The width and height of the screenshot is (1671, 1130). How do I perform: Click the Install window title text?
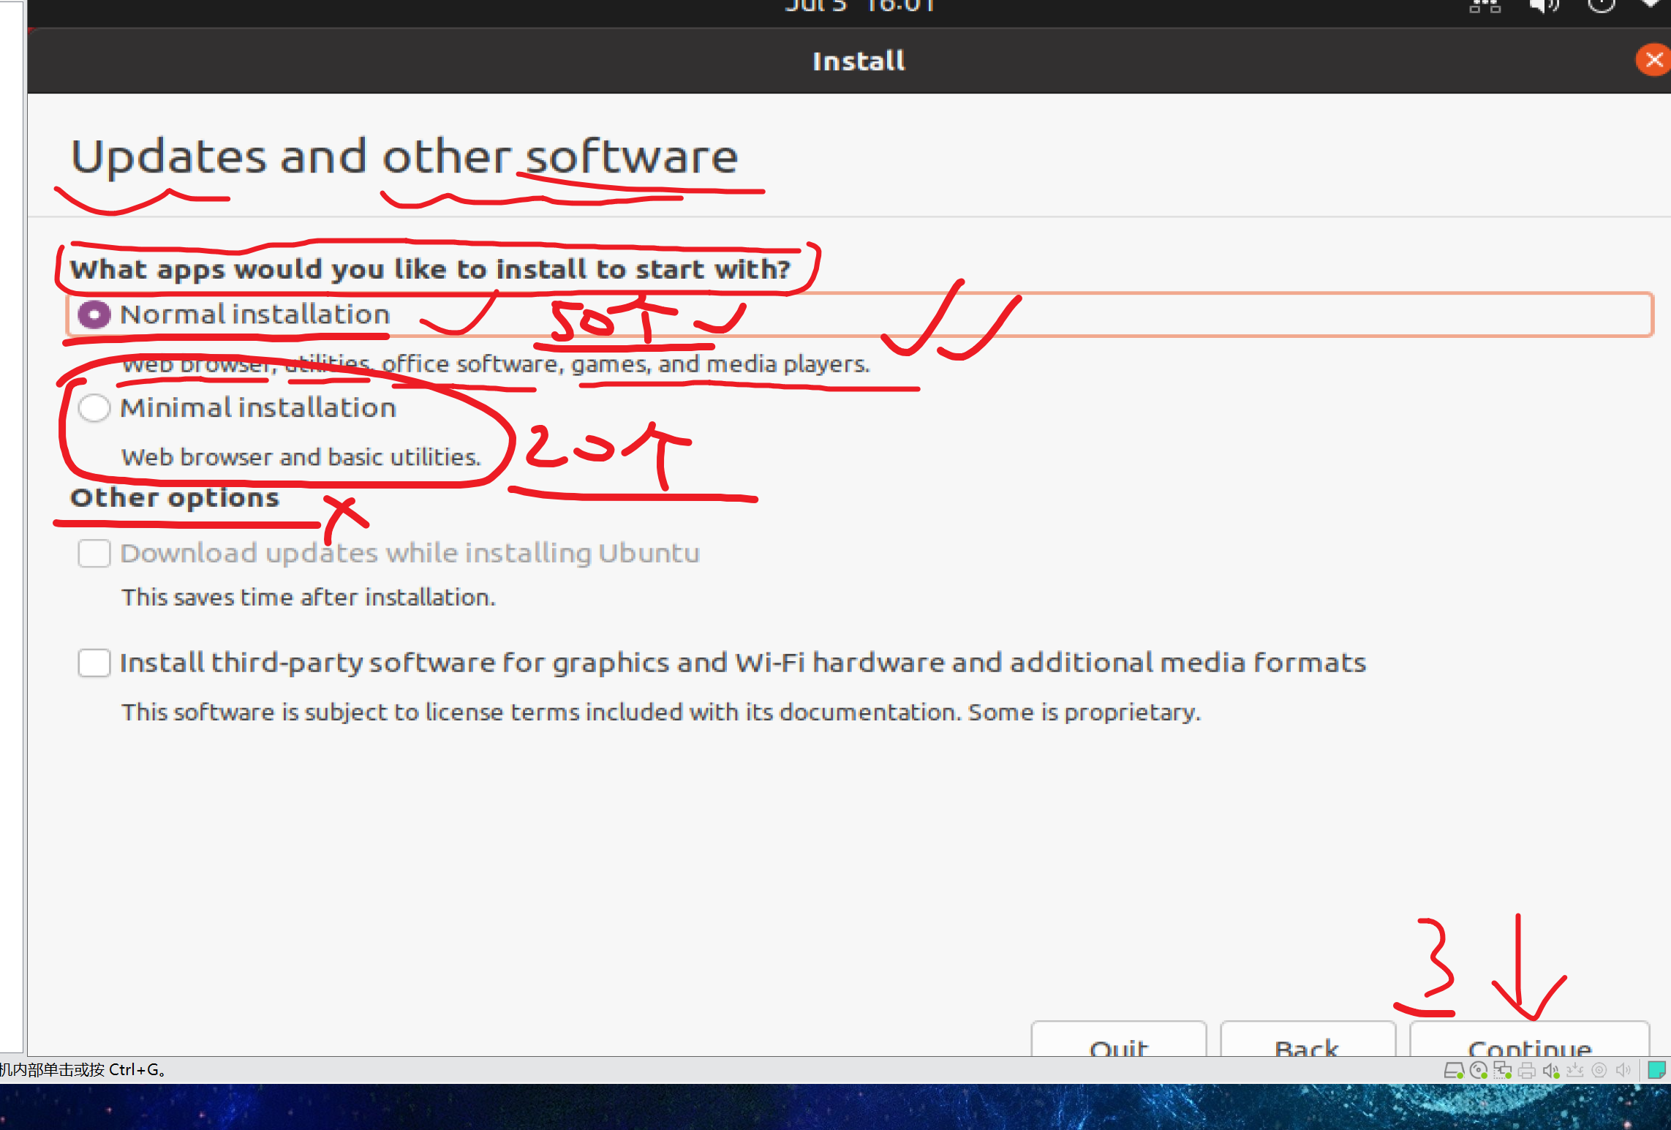859,61
